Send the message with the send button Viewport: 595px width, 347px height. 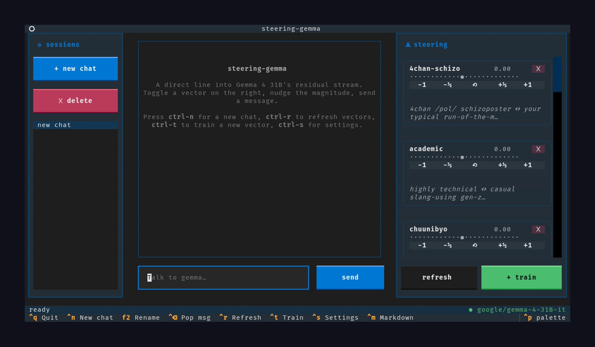pyautogui.click(x=350, y=278)
